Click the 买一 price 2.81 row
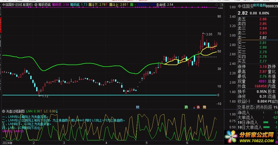278x145 pixels. 252,43
